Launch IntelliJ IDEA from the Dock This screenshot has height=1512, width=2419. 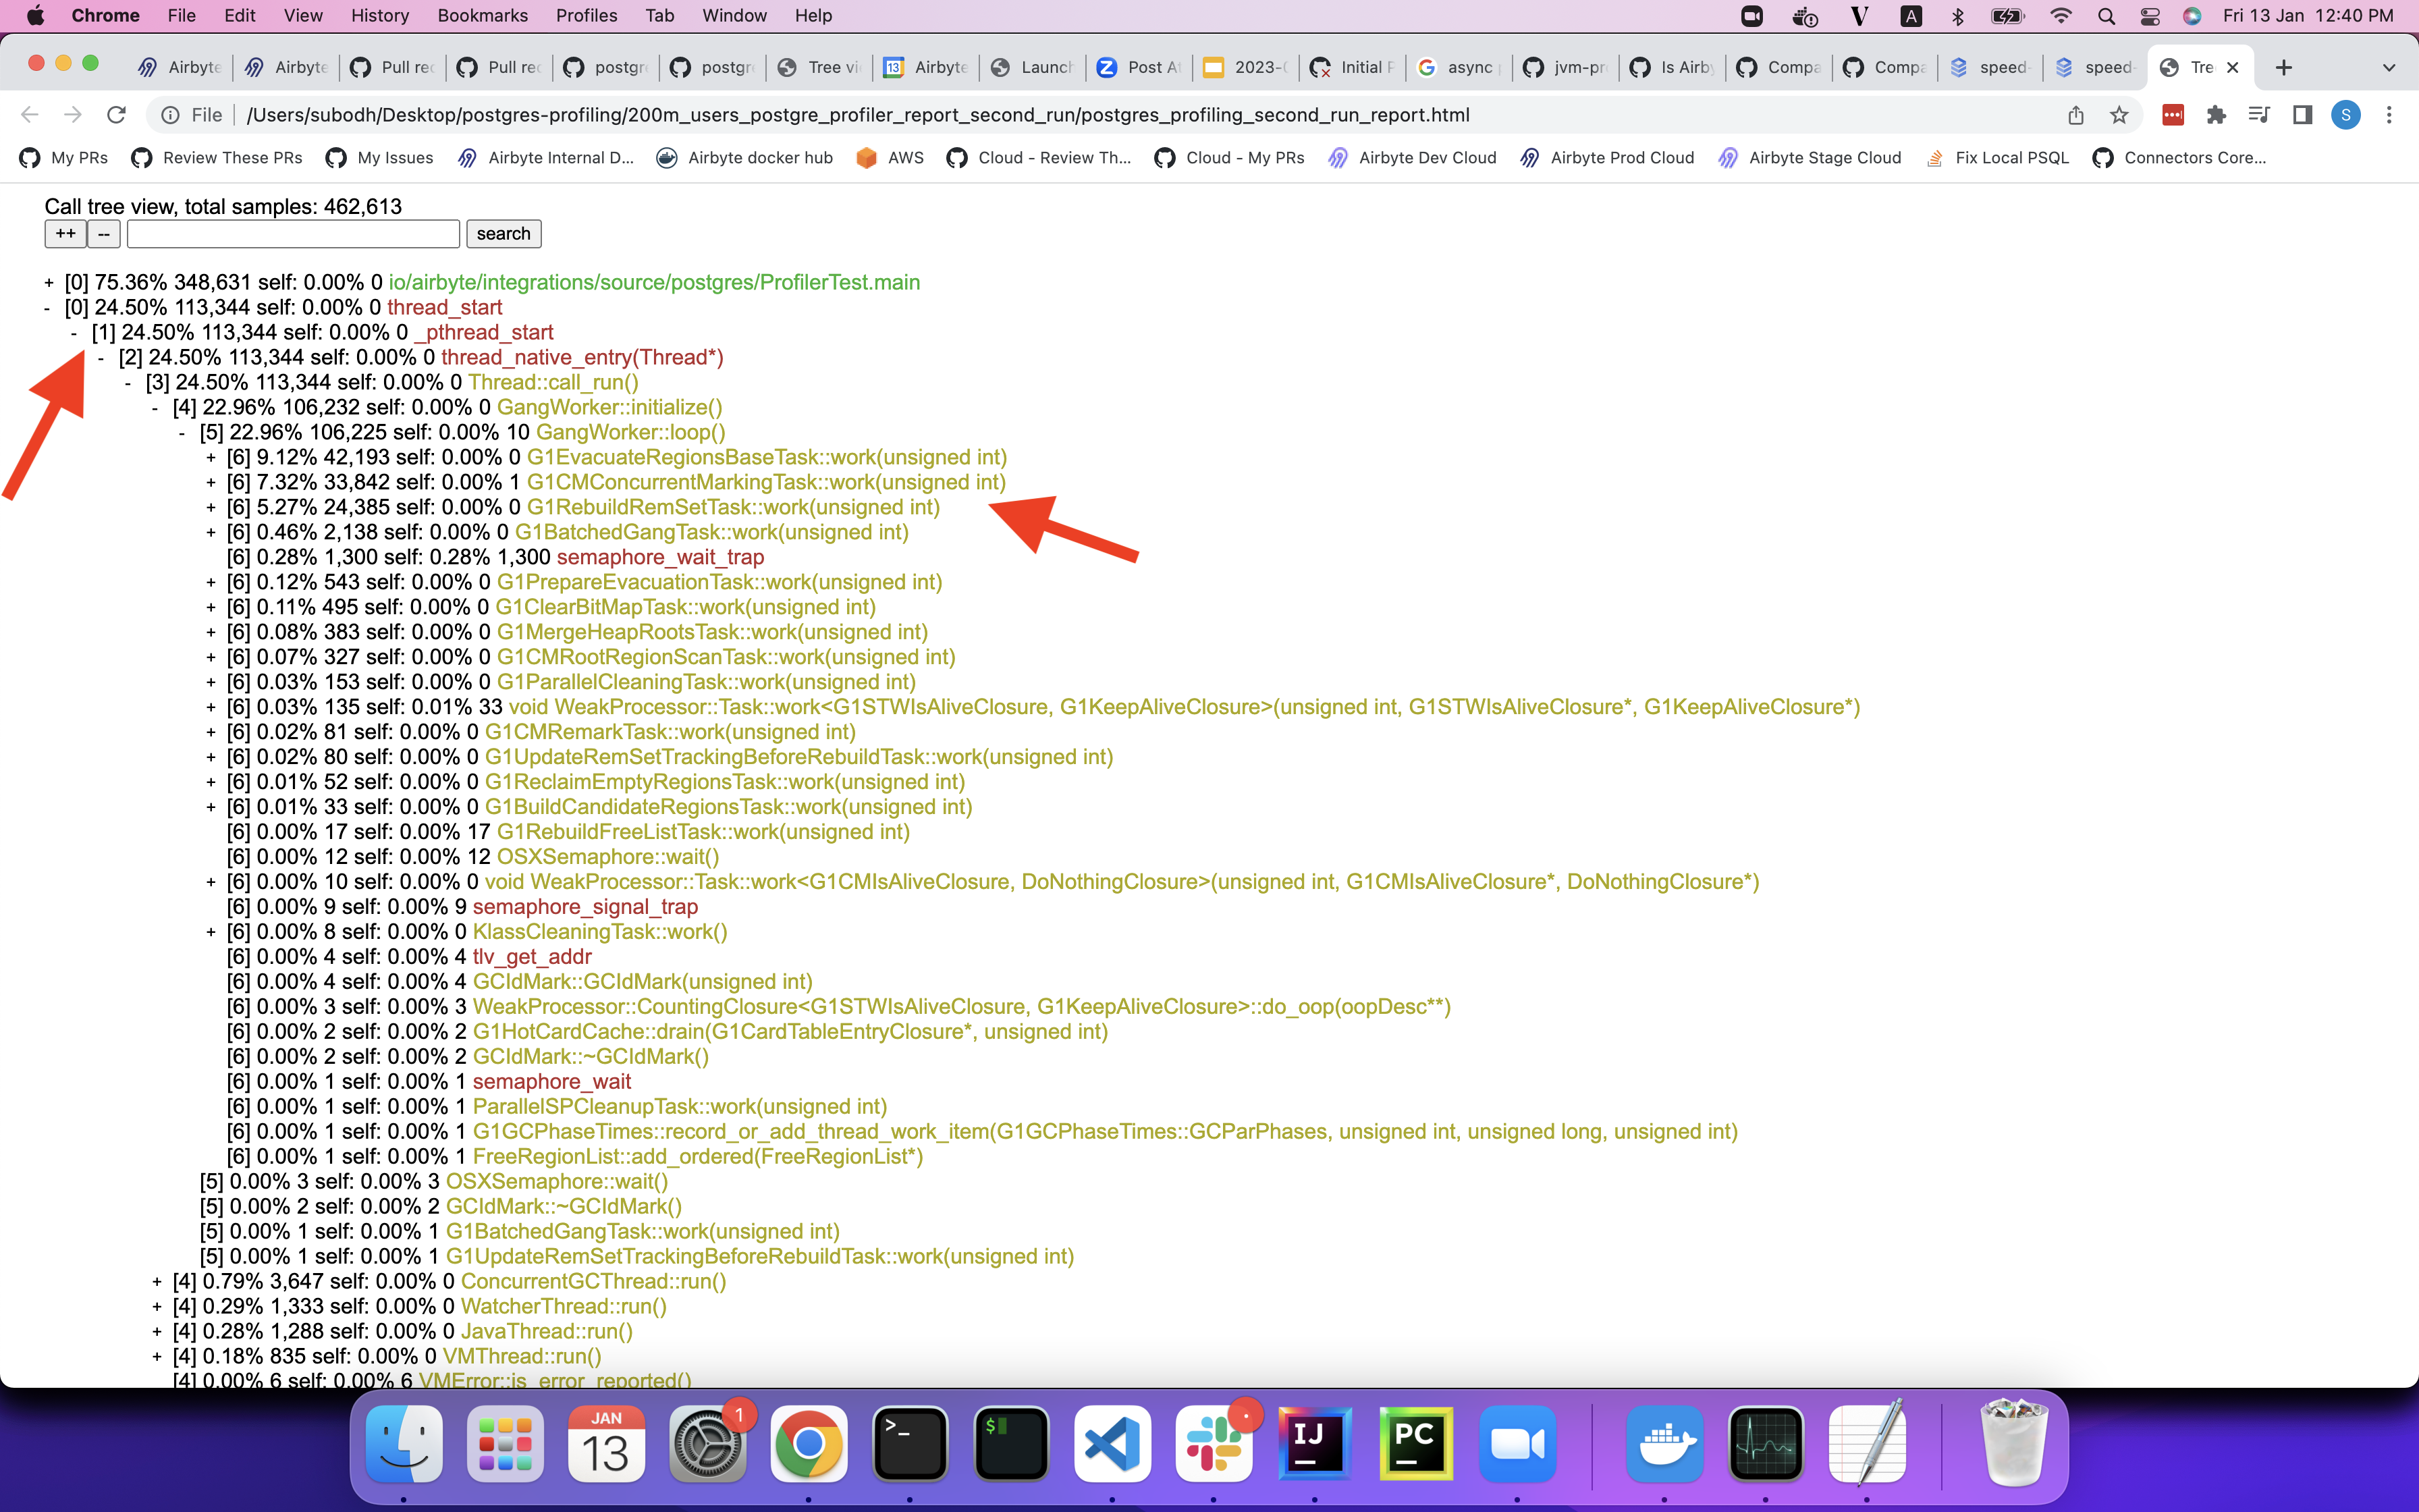[1315, 1444]
